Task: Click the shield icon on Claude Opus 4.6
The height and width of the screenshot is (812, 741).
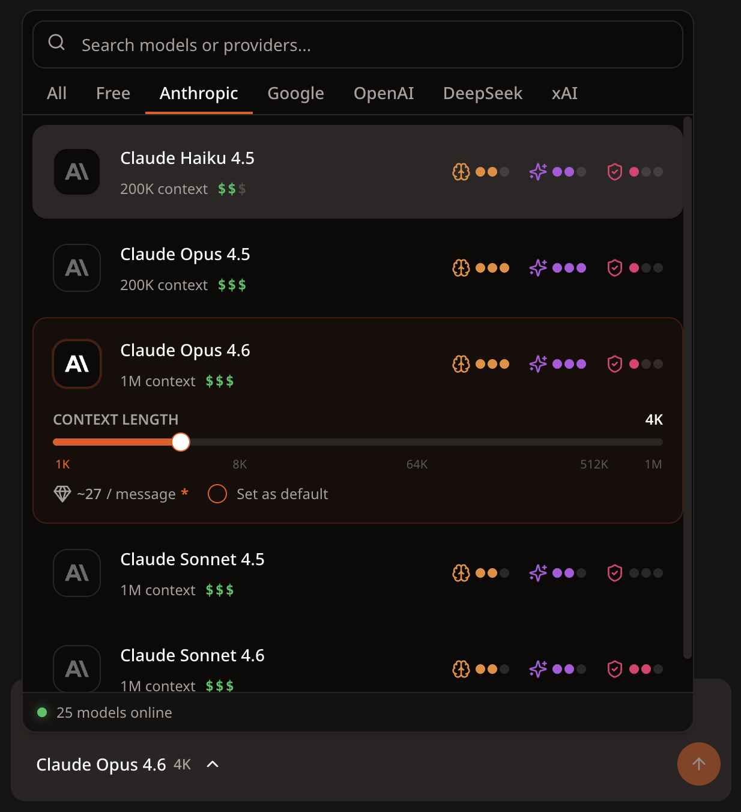Action: click(x=614, y=364)
